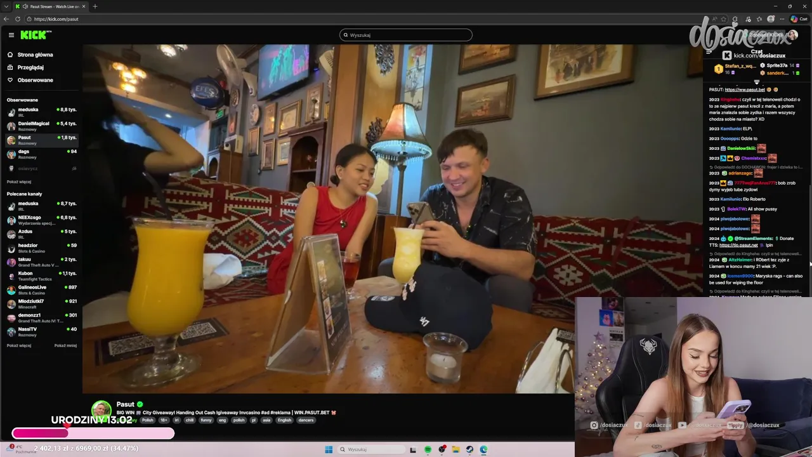Open Steam from the taskbar
The image size is (812, 457).
469,449
